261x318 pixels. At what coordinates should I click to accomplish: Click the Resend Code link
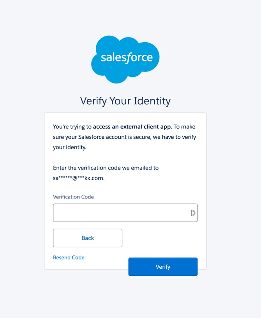coord(69,257)
